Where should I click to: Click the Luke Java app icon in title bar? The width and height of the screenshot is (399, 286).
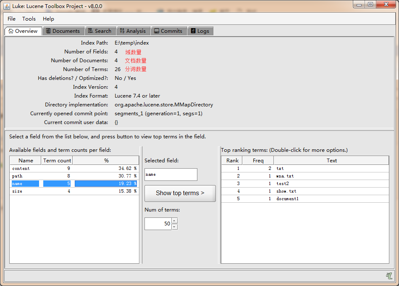pos(7,6)
